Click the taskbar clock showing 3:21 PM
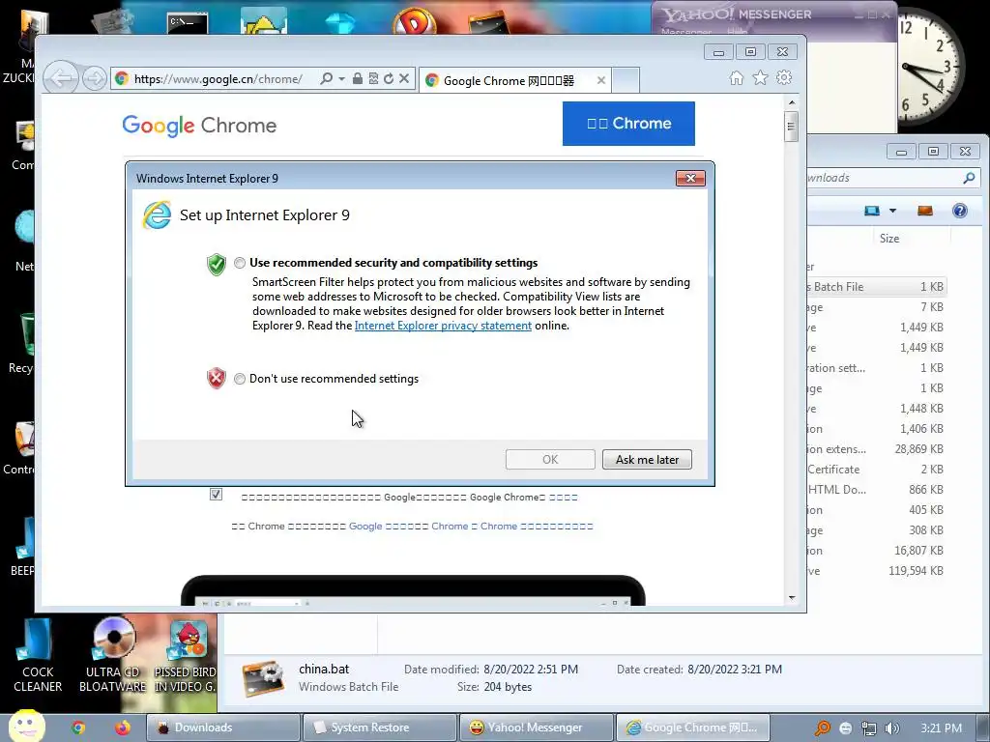The height and width of the screenshot is (742, 990). [x=941, y=728]
